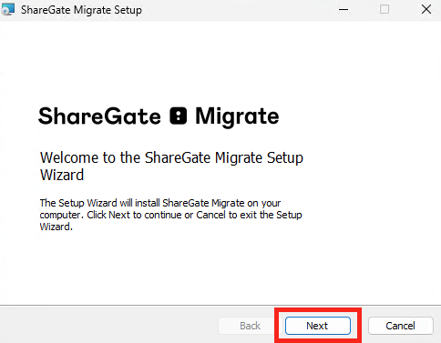This screenshot has width=441, height=343.
Task: Click the disabled maximize button
Action: point(385,9)
